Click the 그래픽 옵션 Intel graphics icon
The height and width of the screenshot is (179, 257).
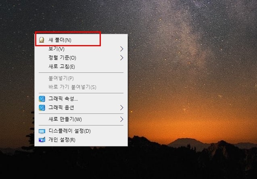[42, 108]
